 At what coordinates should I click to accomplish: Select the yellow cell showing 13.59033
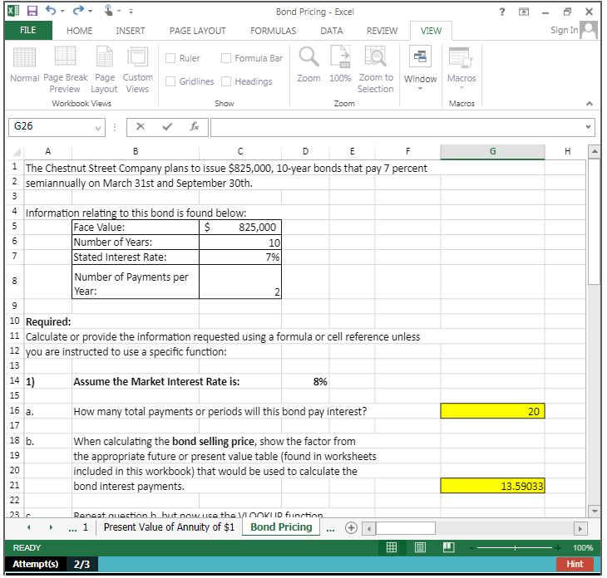[492, 486]
